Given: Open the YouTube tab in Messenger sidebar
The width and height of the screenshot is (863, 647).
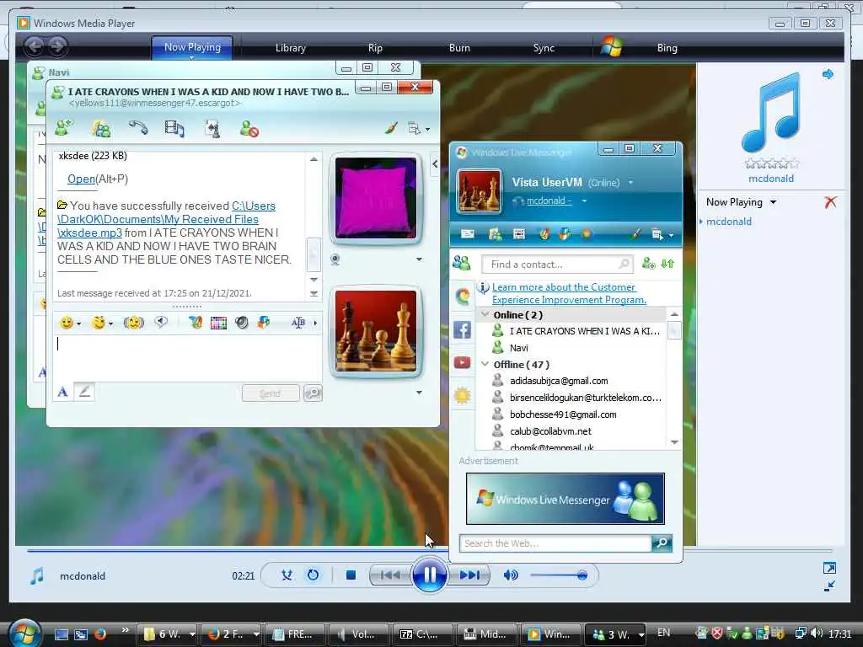Looking at the screenshot, I should click(x=462, y=362).
